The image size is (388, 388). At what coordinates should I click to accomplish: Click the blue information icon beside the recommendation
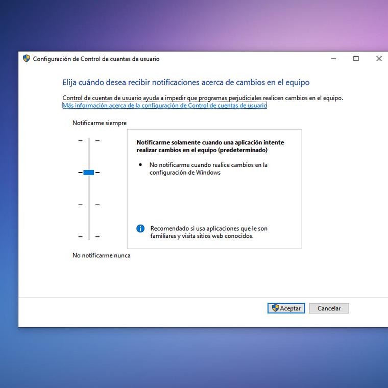click(140, 229)
